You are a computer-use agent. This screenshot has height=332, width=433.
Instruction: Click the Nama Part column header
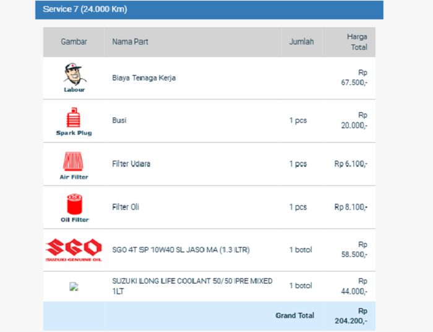click(130, 42)
